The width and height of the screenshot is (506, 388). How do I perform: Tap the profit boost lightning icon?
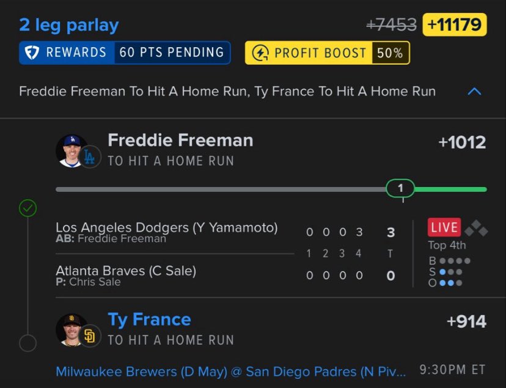coord(260,53)
